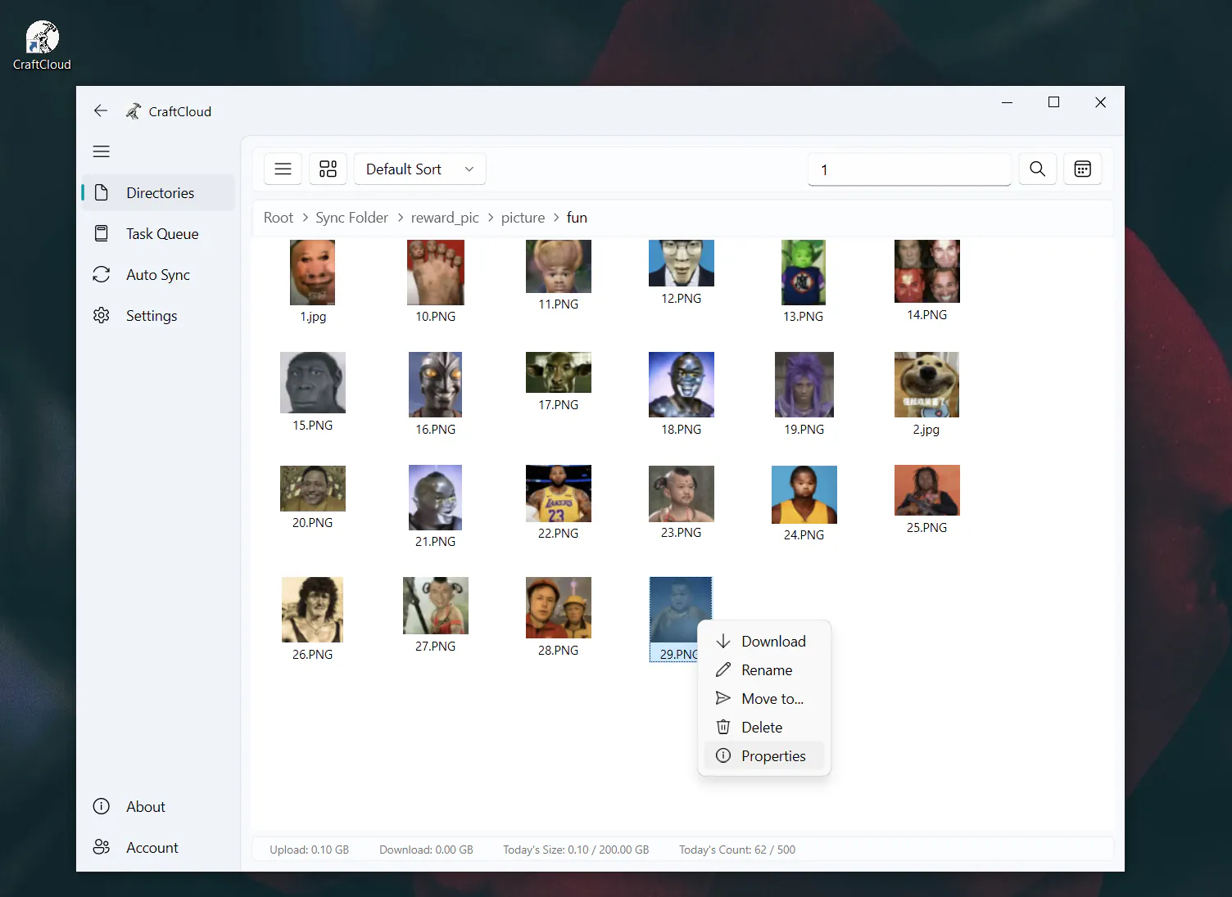Open the About page
The image size is (1232, 897).
point(158,807)
